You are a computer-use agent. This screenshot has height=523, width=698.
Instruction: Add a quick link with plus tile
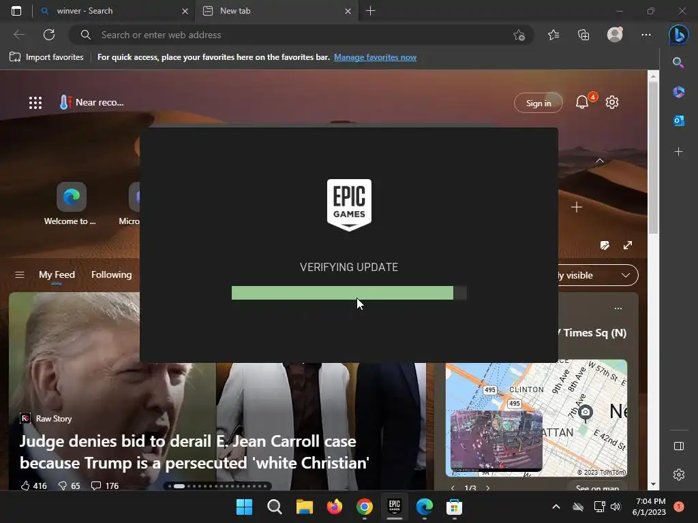point(577,207)
